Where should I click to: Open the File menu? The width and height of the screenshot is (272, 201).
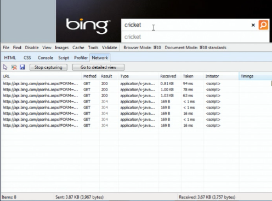[x=6, y=48]
